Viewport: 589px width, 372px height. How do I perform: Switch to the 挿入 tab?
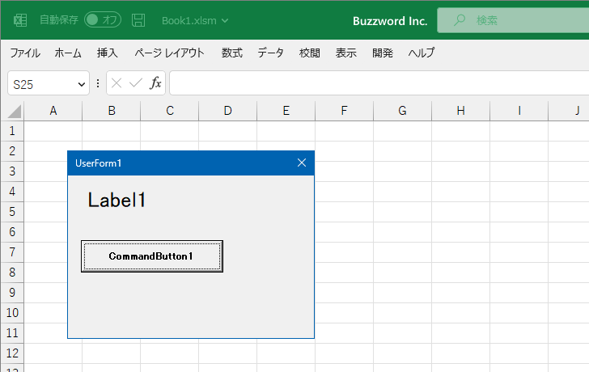108,53
